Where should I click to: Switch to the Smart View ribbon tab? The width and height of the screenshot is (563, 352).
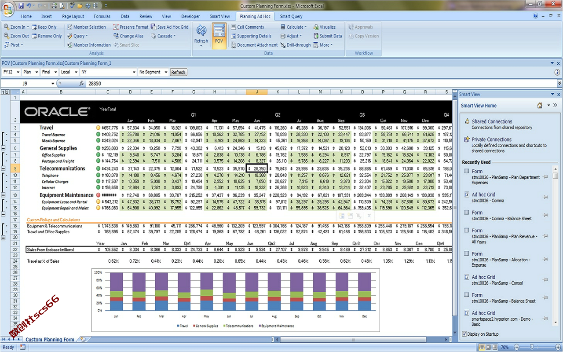(x=219, y=16)
